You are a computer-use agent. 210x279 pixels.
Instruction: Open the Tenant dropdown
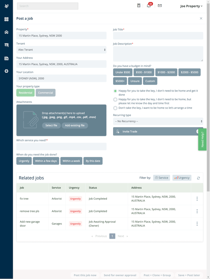tap(61, 50)
